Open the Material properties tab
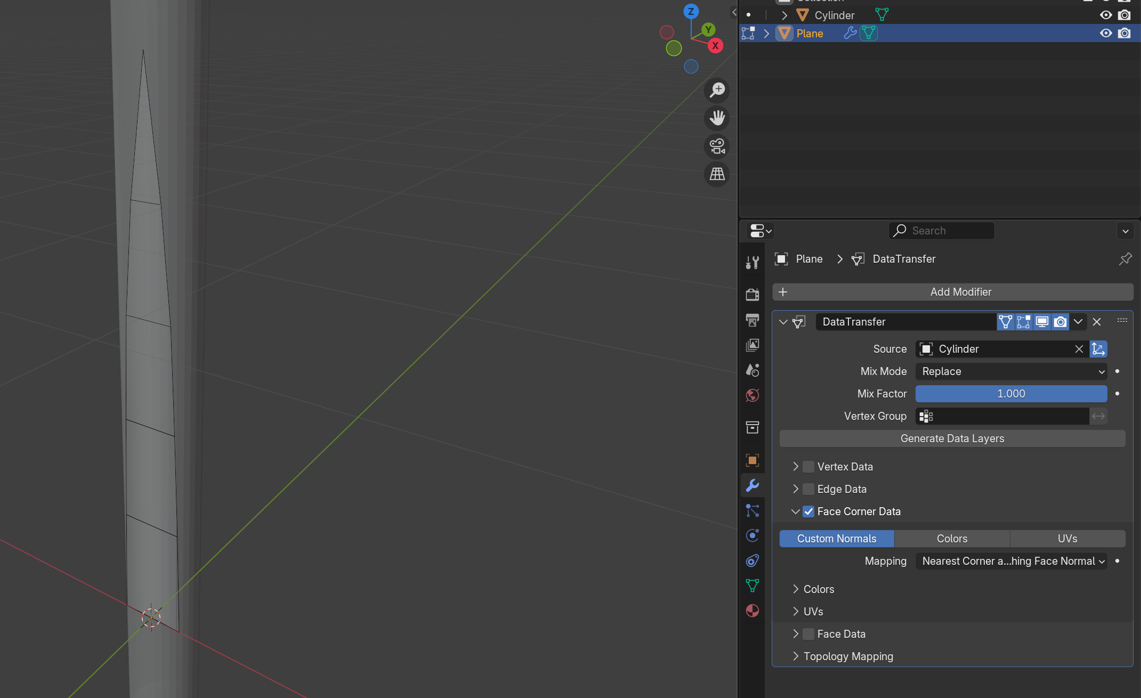The width and height of the screenshot is (1141, 698). pos(752,611)
